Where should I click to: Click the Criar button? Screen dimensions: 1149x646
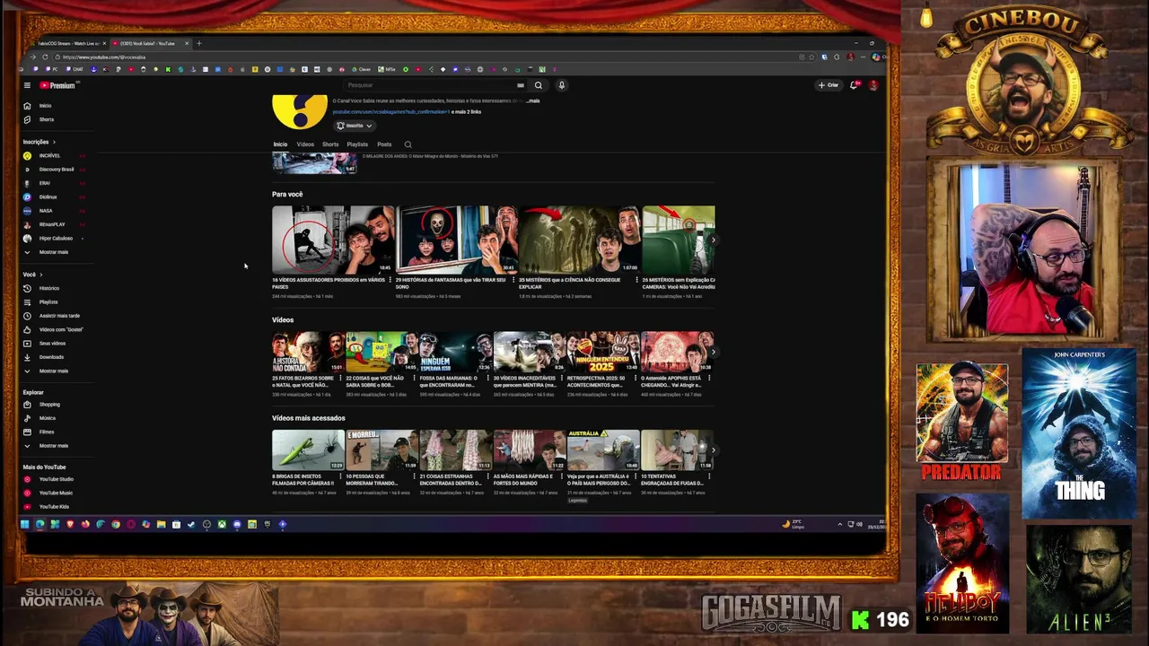pos(828,85)
